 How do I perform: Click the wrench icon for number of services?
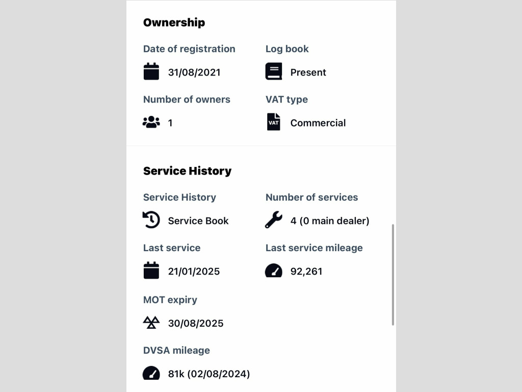[x=274, y=219]
